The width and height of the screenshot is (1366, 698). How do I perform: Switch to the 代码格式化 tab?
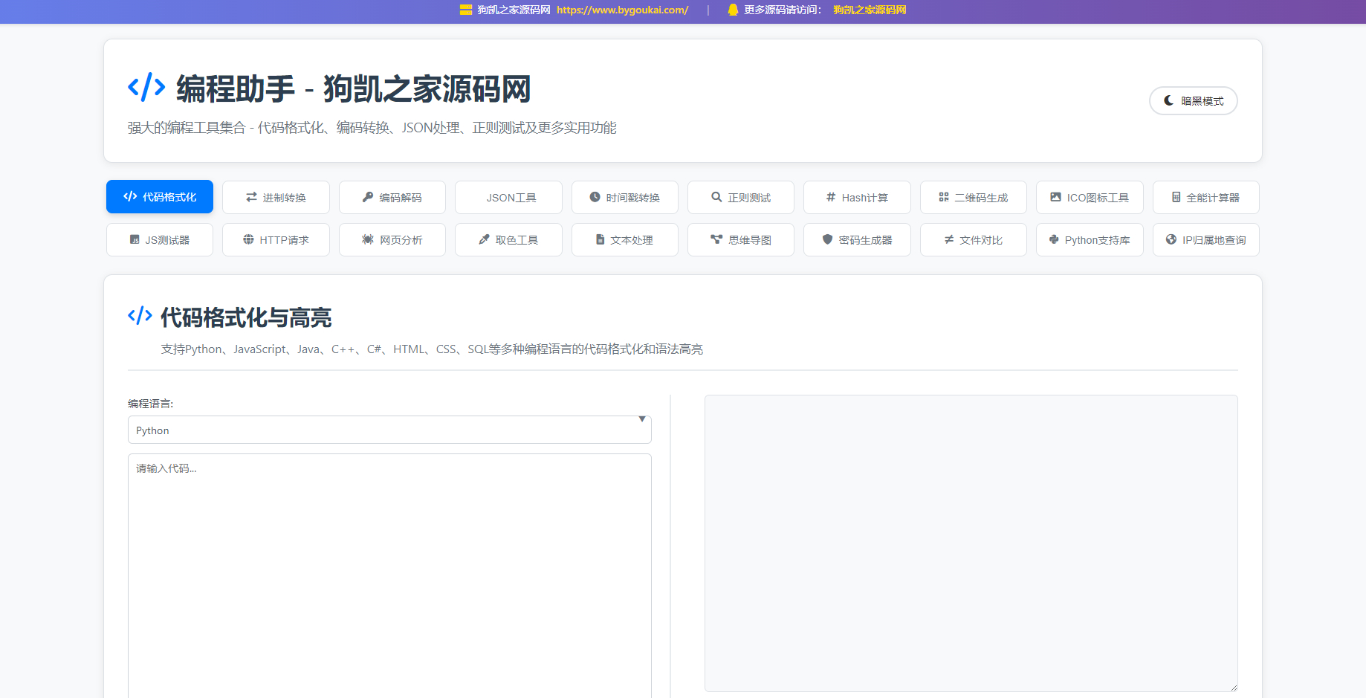[x=159, y=196]
